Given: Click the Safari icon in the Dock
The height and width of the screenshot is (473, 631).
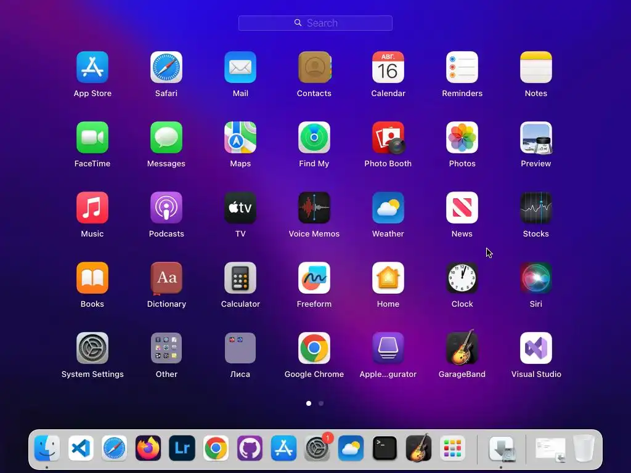Looking at the screenshot, I should [x=114, y=448].
